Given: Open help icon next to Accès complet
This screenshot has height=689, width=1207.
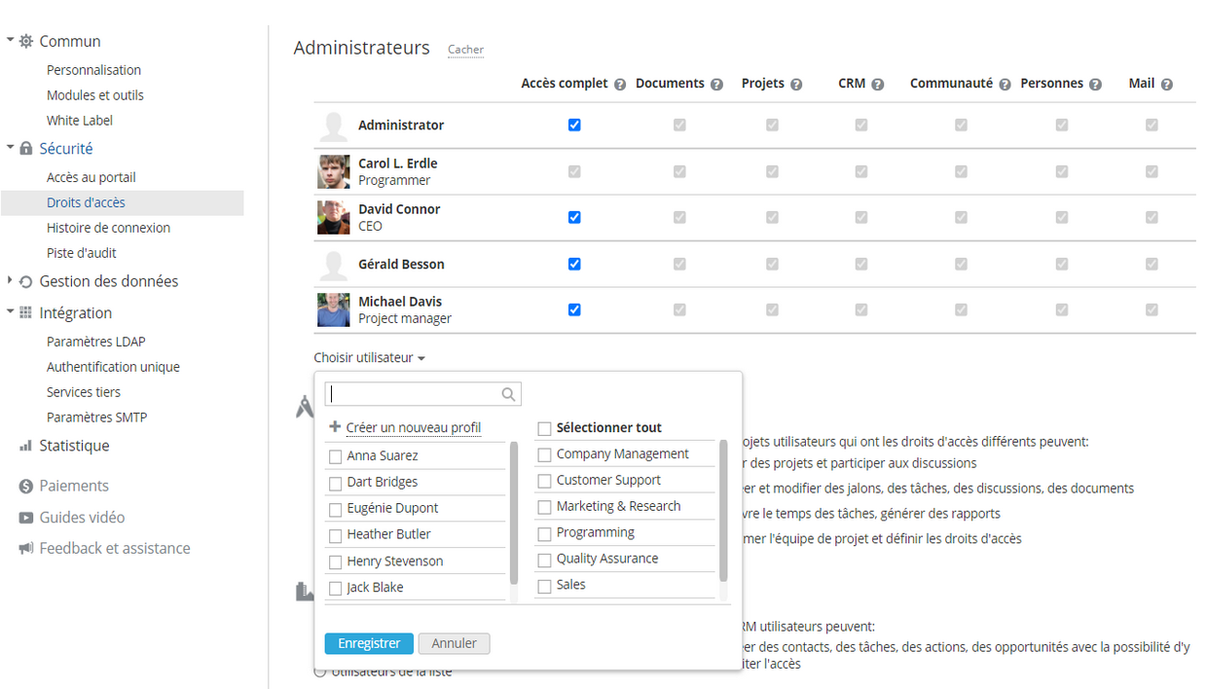Looking at the screenshot, I should tap(620, 85).
